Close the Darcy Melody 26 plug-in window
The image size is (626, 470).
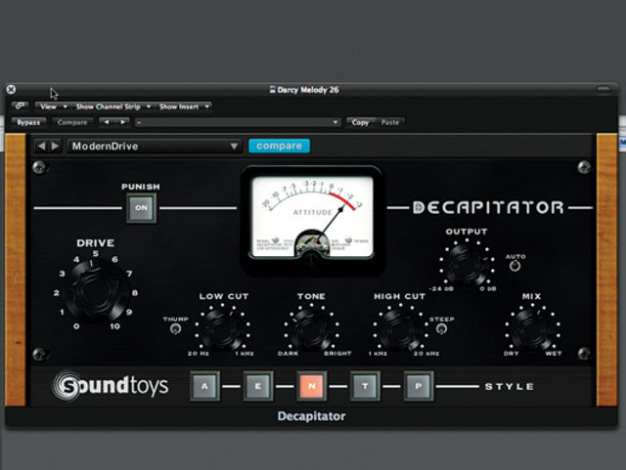point(11,89)
